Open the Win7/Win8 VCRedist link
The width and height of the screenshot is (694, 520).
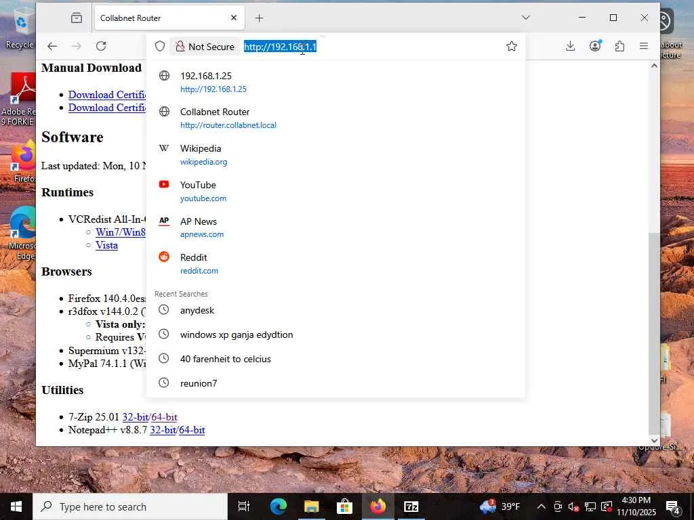pyautogui.click(x=121, y=232)
